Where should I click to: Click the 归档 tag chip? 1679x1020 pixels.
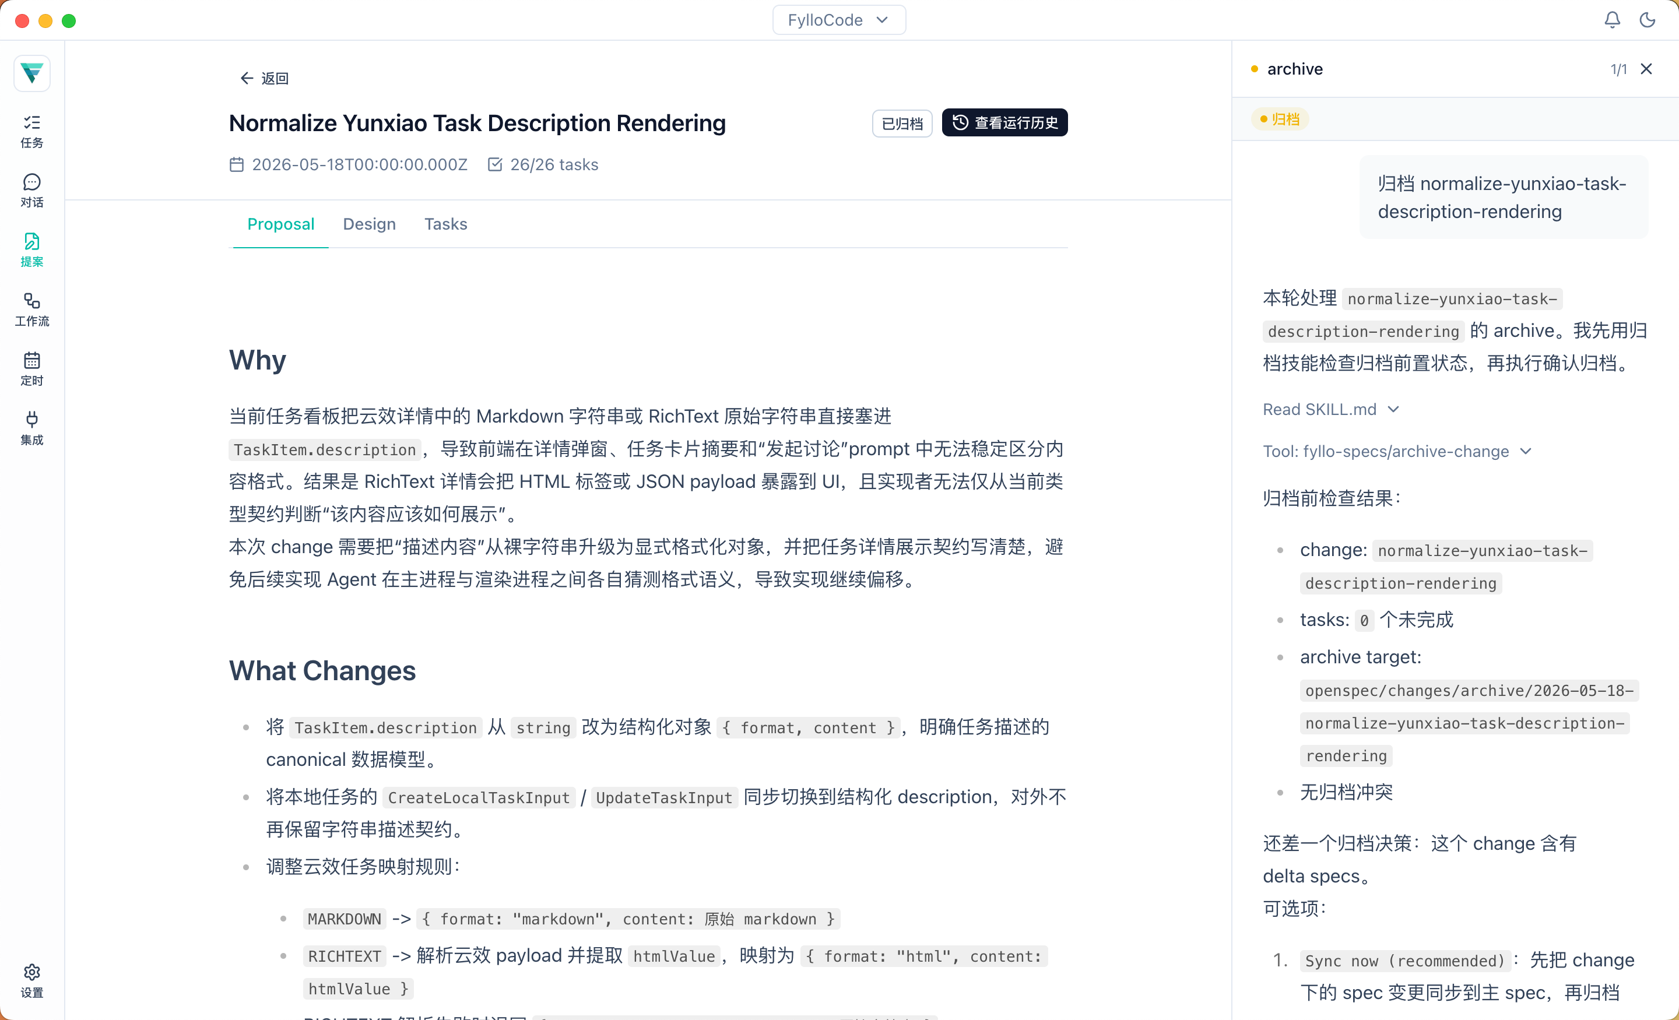(1280, 119)
